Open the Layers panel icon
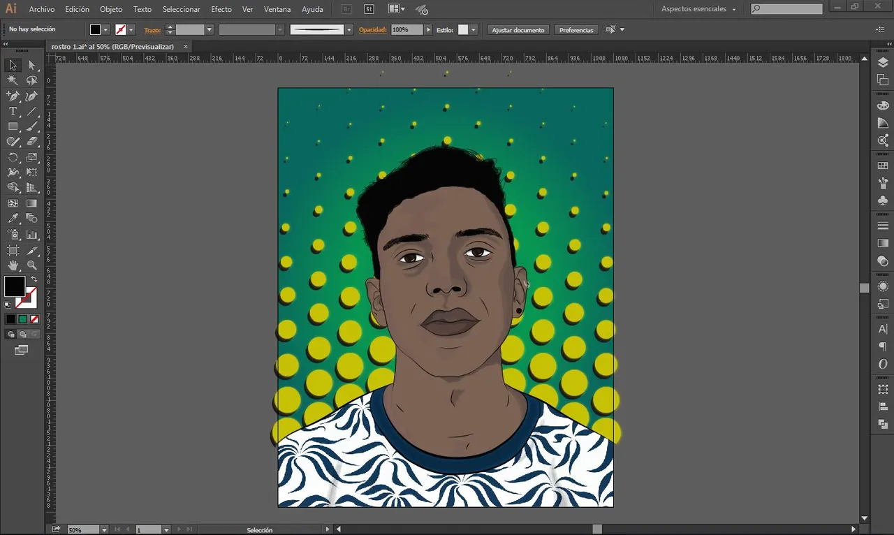This screenshot has height=535, width=894. [883, 62]
